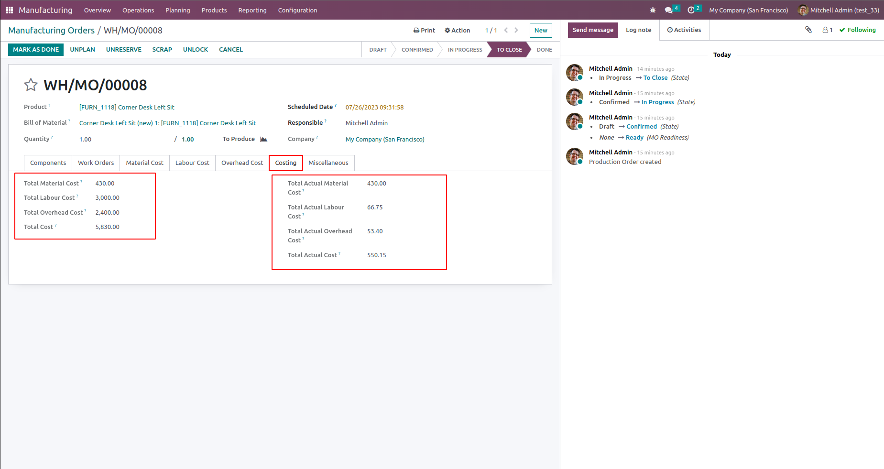Open Activities in chatter
Image resolution: width=884 pixels, height=469 pixels.
click(684, 30)
